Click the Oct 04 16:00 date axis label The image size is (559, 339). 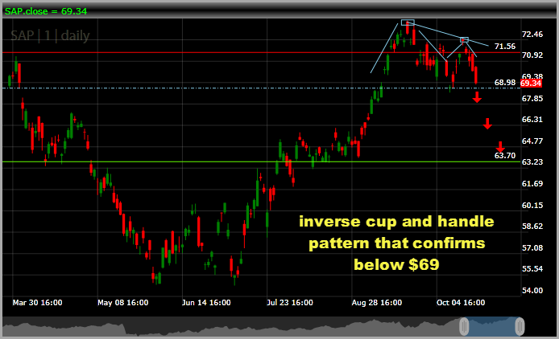coord(460,304)
